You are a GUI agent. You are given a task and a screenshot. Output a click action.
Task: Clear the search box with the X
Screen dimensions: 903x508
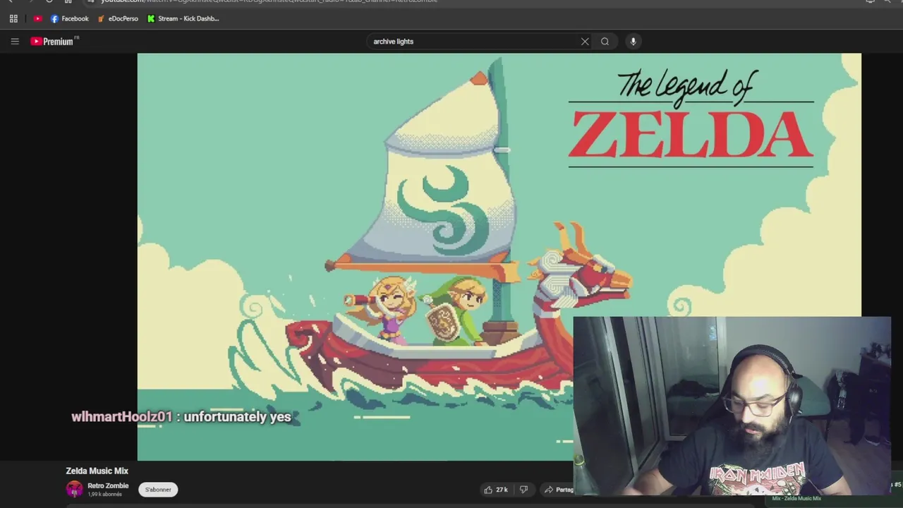(585, 42)
